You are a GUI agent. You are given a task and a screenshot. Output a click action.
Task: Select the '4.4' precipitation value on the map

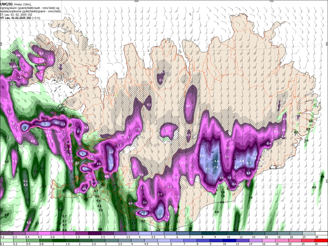[x=248, y=173]
